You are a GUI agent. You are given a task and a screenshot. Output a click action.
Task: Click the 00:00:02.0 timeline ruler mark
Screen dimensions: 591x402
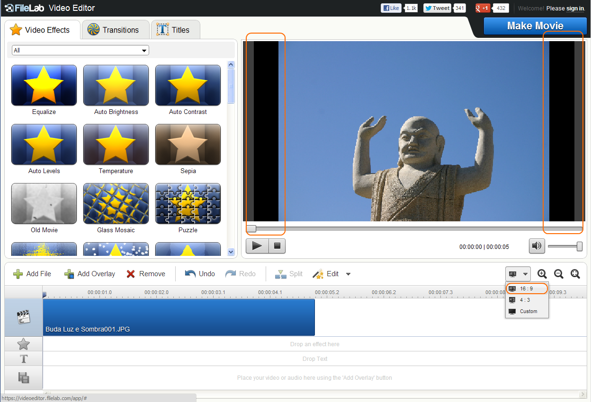tap(156, 292)
